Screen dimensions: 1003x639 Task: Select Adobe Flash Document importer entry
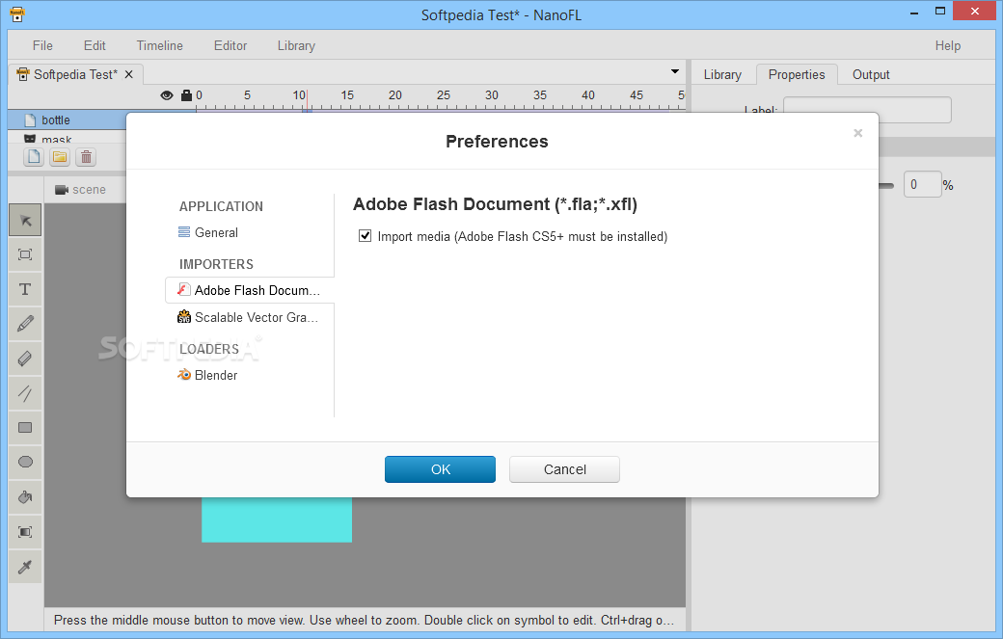pos(250,290)
